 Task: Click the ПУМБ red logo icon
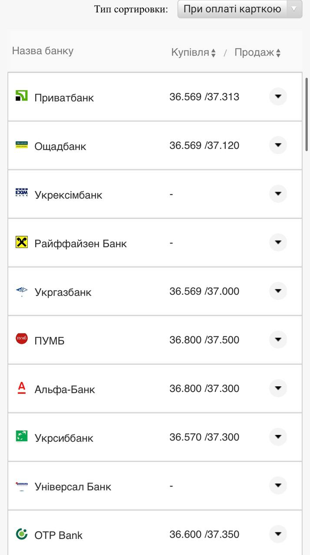[21, 339]
